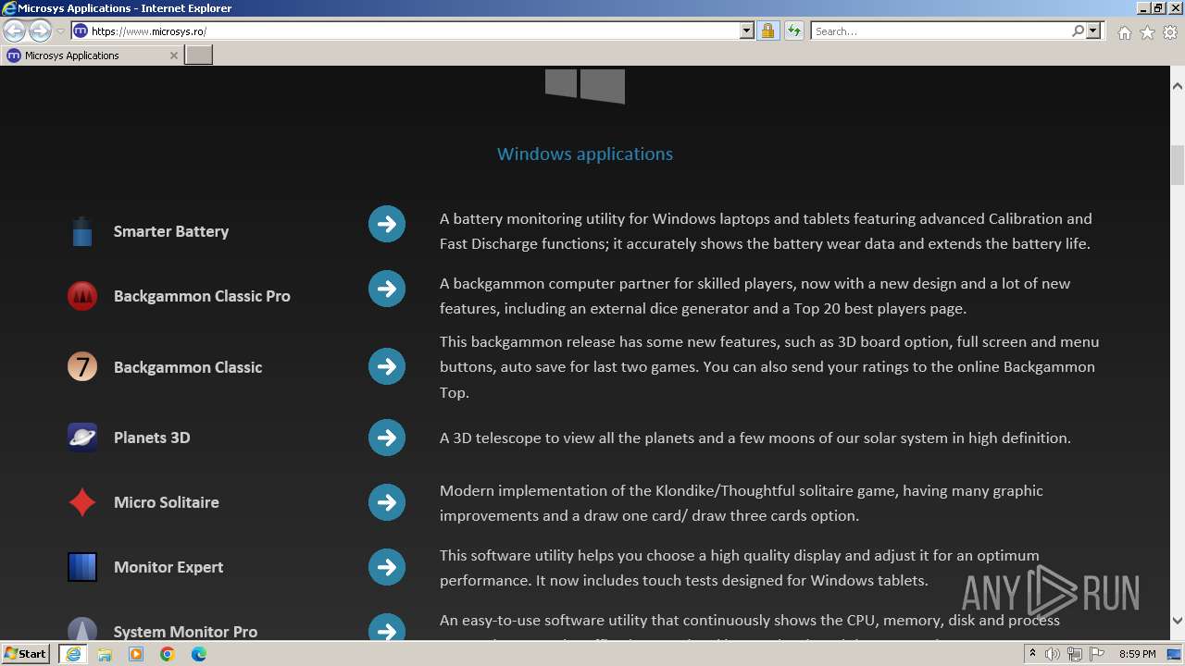Image resolution: width=1185 pixels, height=666 pixels.
Task: Click the 3D telescope Planets description text
Action: tap(755, 438)
